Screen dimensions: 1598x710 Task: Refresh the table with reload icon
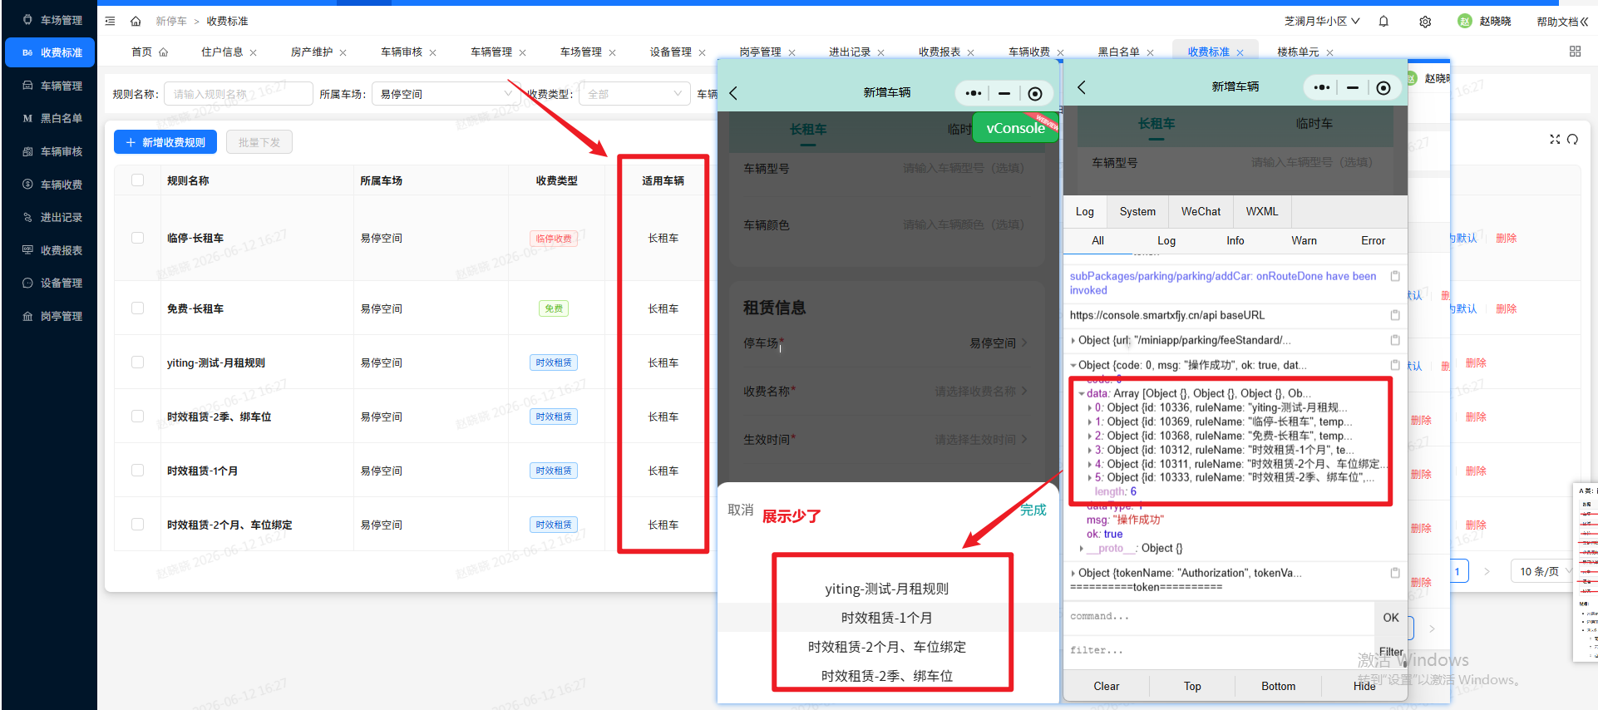tap(1572, 139)
